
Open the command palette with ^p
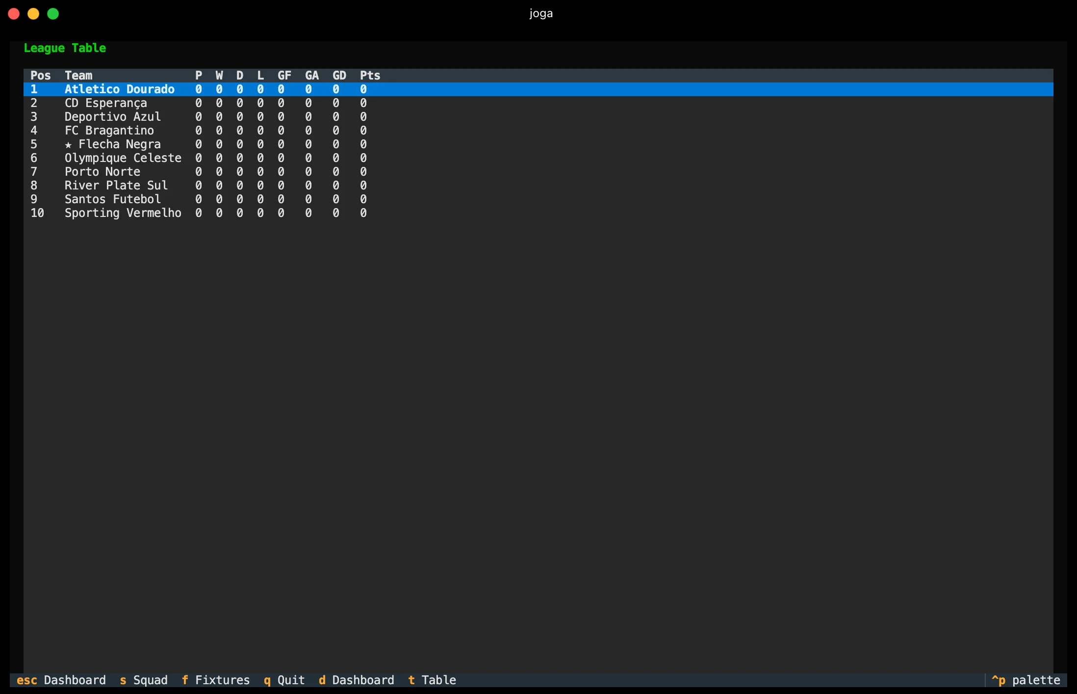point(1026,680)
